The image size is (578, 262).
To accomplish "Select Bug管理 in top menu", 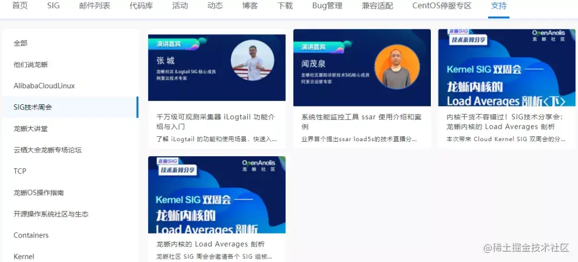I will coord(328,6).
